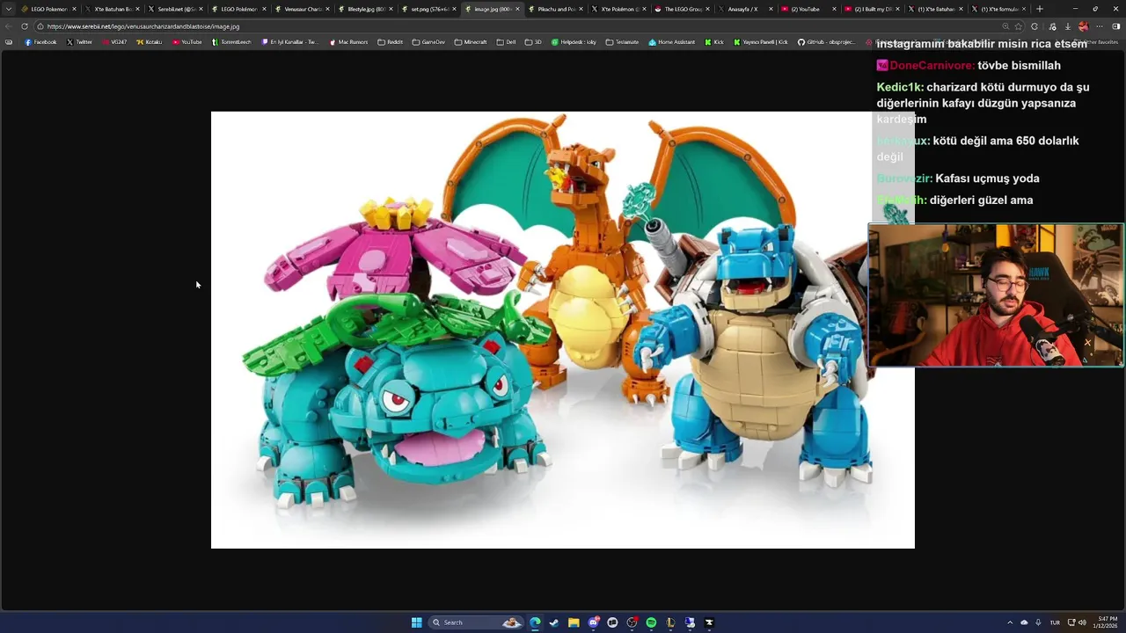1126x633 pixels.
Task: Open the OneDrive cloud tray icon
Action: (x=1024, y=622)
